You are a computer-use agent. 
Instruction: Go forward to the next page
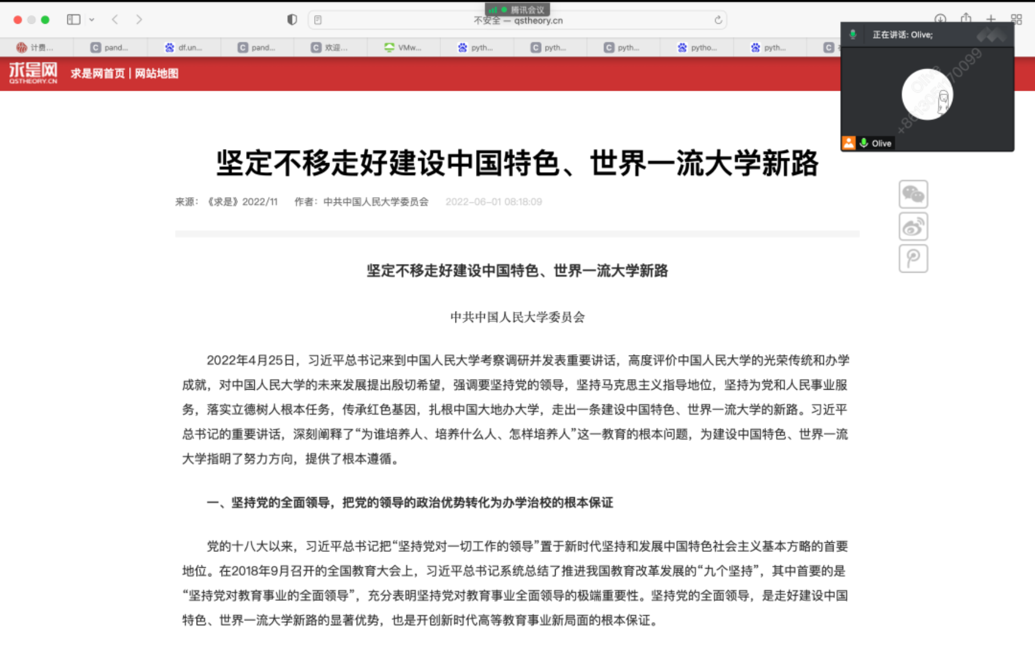(x=138, y=20)
